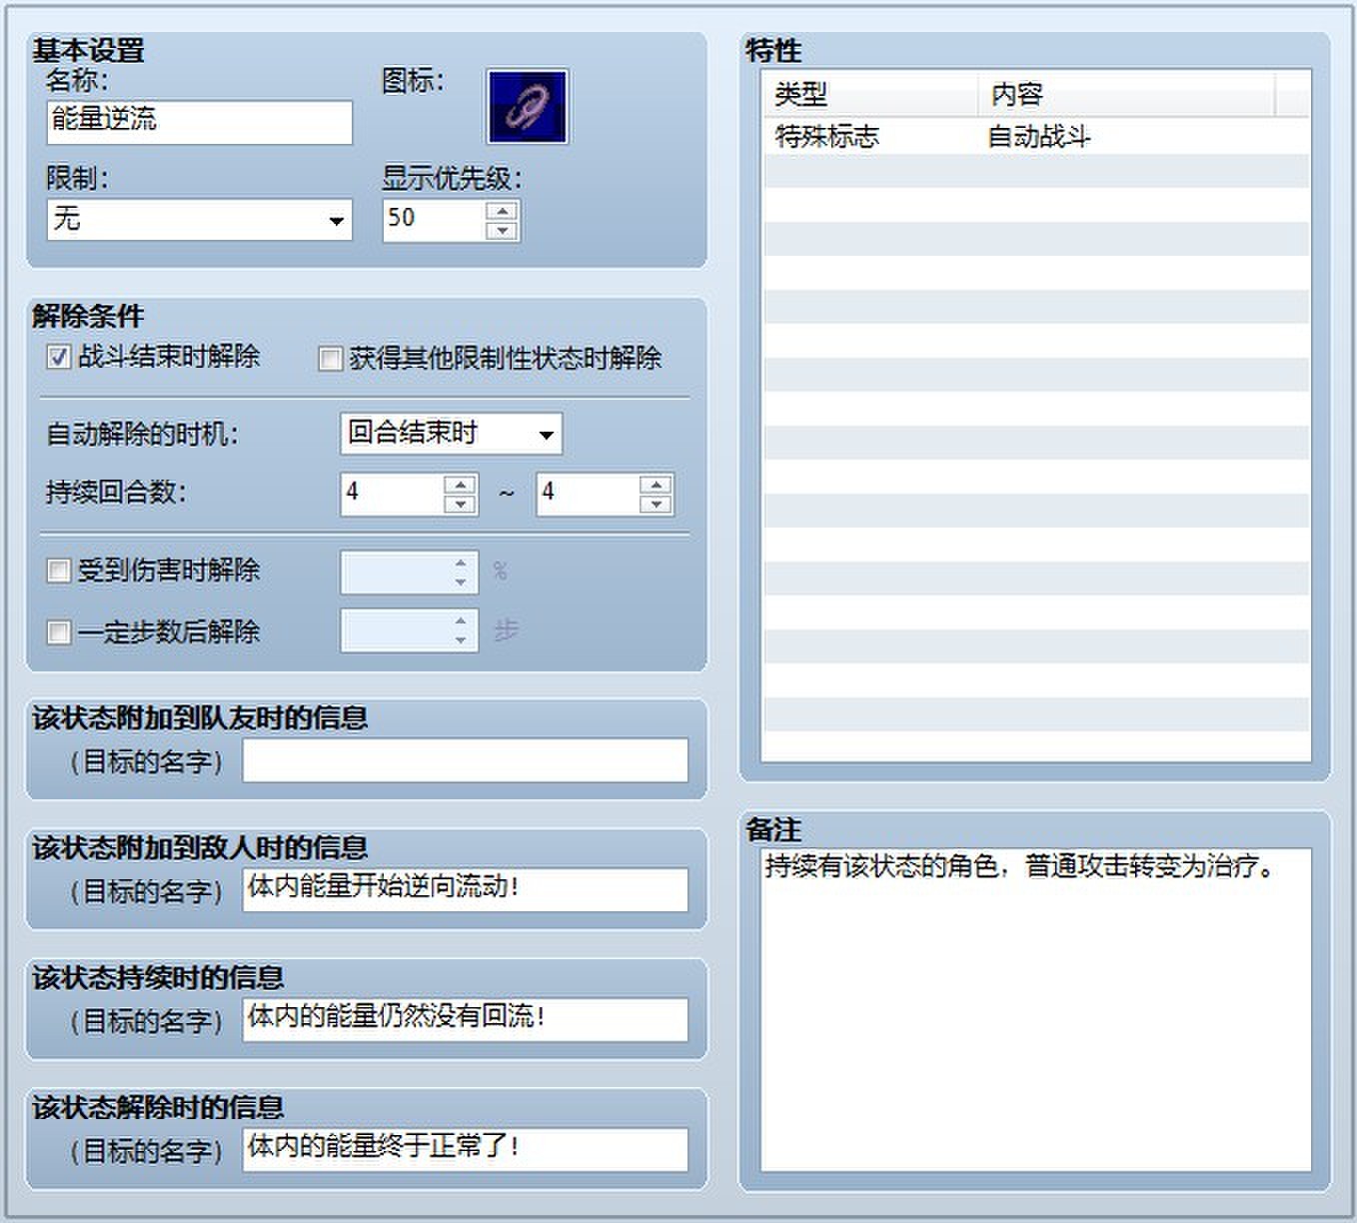Image resolution: width=1357 pixels, height=1223 pixels.
Task: Click the 类型 column header
Action: (x=870, y=94)
